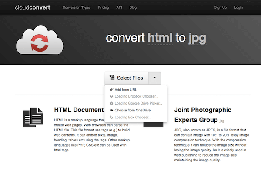Click the red-arrow cloud logo image

(40, 40)
